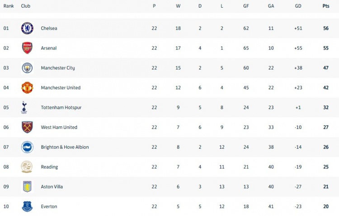Click the Reading club crest
The width and height of the screenshot is (339, 216).
(27, 167)
